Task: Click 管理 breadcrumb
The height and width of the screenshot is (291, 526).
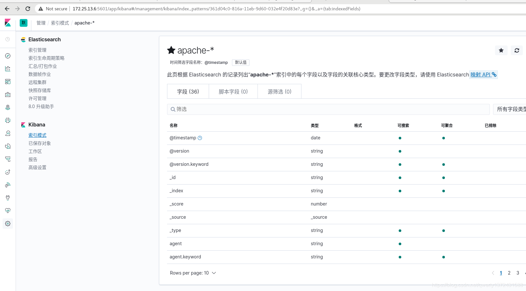Action: pyautogui.click(x=41, y=23)
